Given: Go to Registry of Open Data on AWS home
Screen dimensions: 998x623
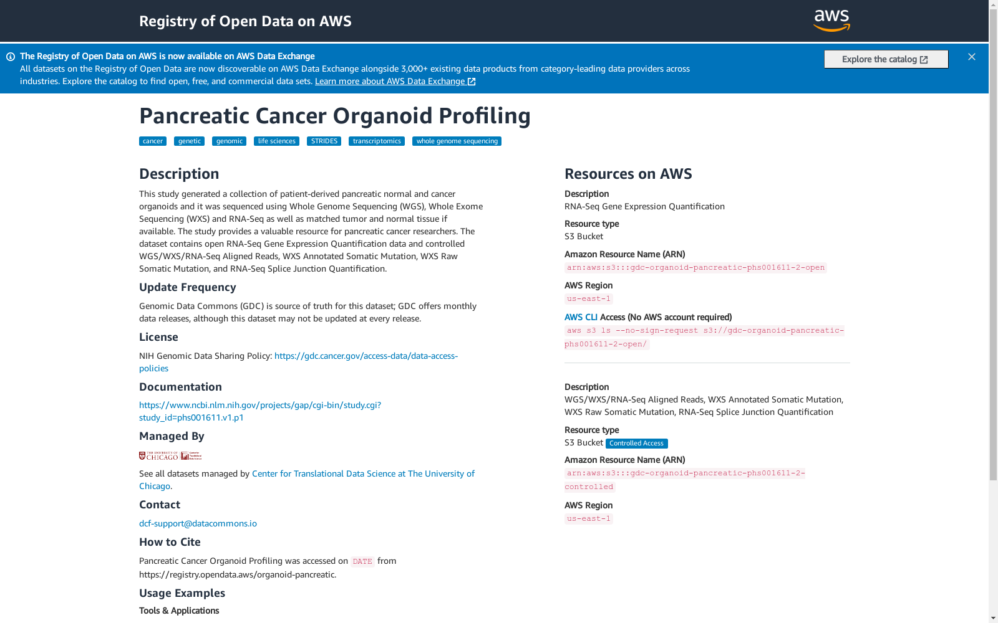Looking at the screenshot, I should [x=245, y=21].
